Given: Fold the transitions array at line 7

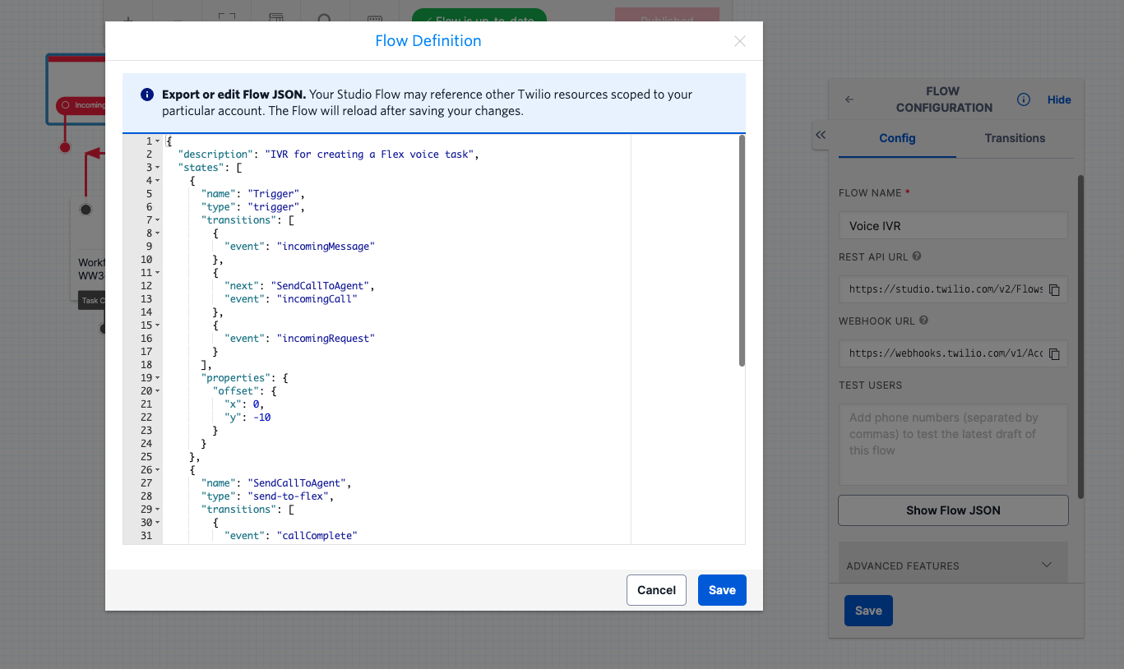Looking at the screenshot, I should point(158,220).
